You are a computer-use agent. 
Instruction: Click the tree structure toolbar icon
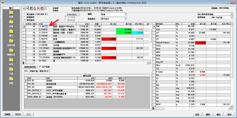(x=28, y=9)
